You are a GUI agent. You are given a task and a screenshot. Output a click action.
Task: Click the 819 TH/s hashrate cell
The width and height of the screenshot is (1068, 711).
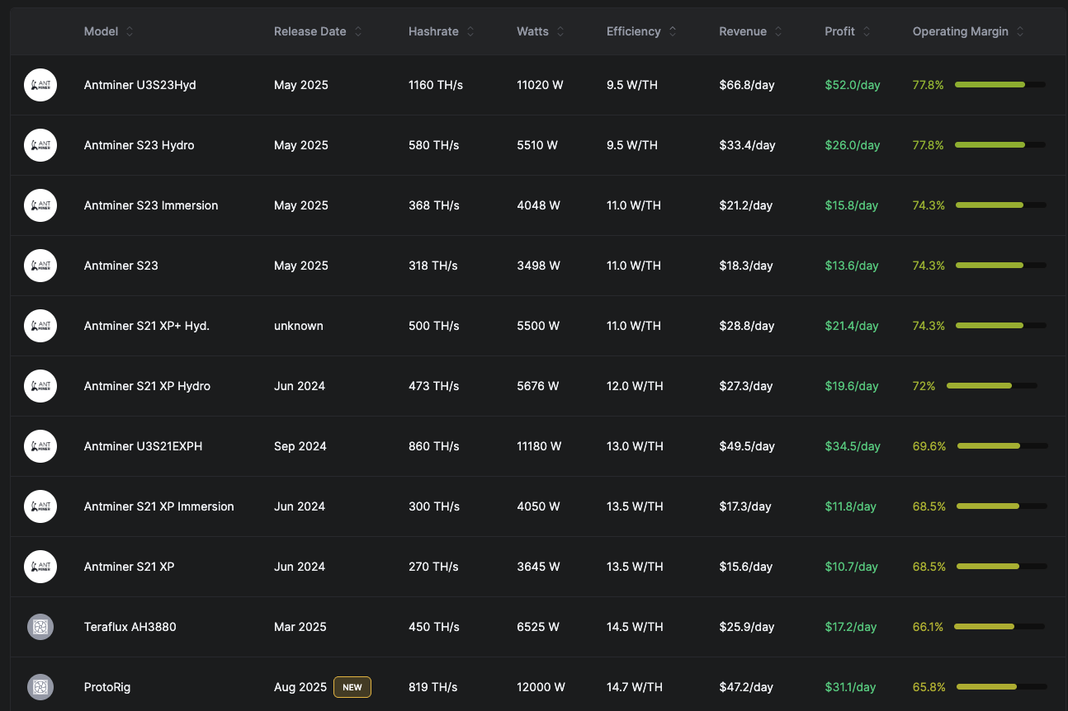(x=433, y=687)
